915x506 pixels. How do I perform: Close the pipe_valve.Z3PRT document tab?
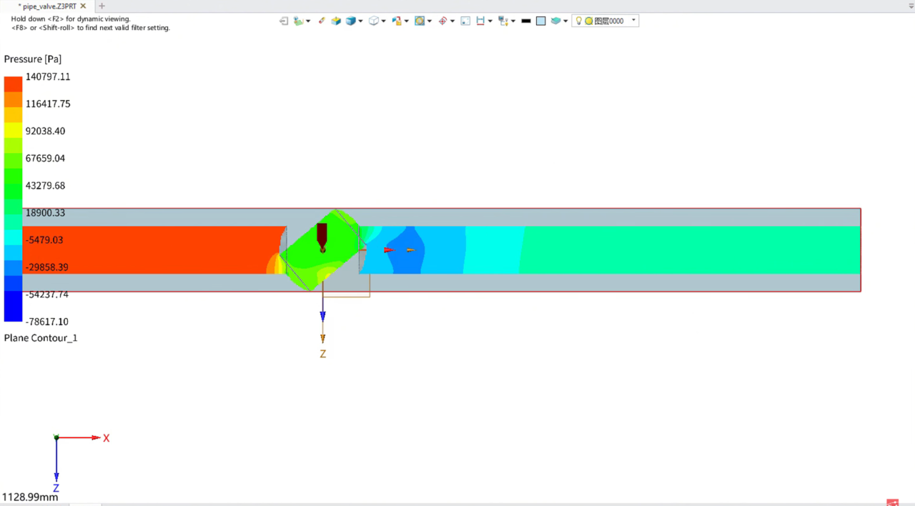click(83, 6)
